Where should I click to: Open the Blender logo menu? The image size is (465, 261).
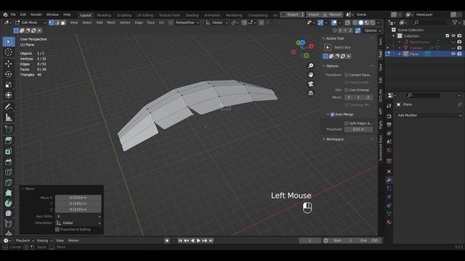tap(5, 14)
